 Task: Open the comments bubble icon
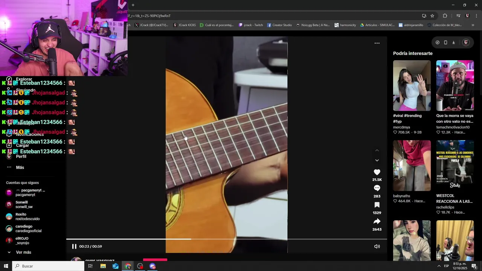pyautogui.click(x=377, y=188)
